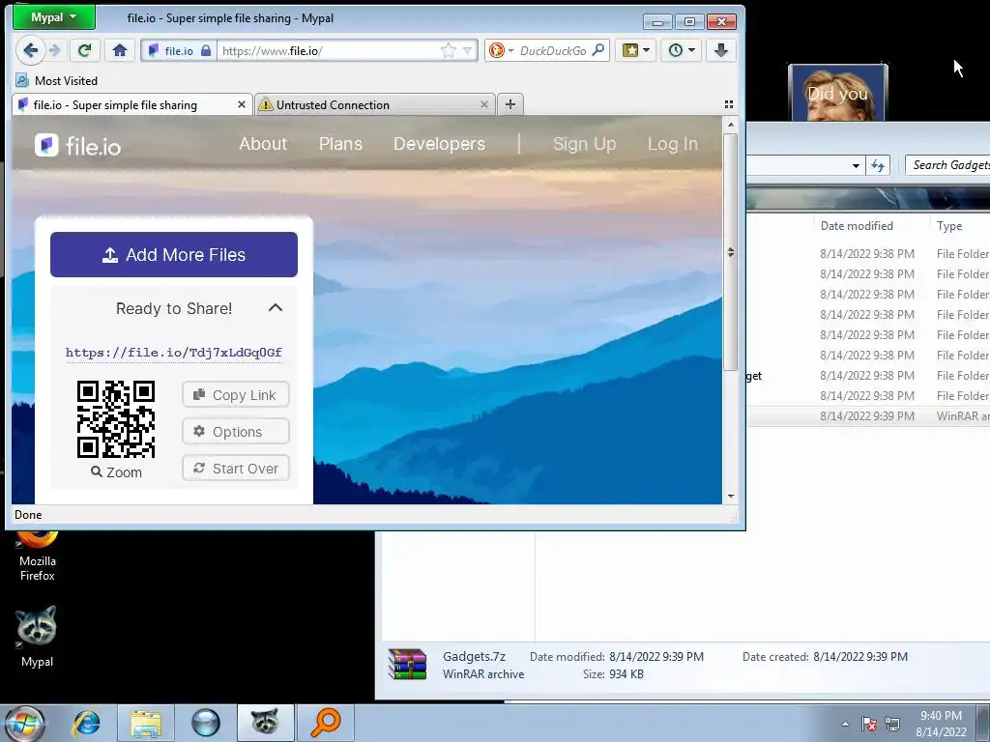Open a new tab with plus button
Viewport: 990px width, 742px height.
pyautogui.click(x=510, y=104)
